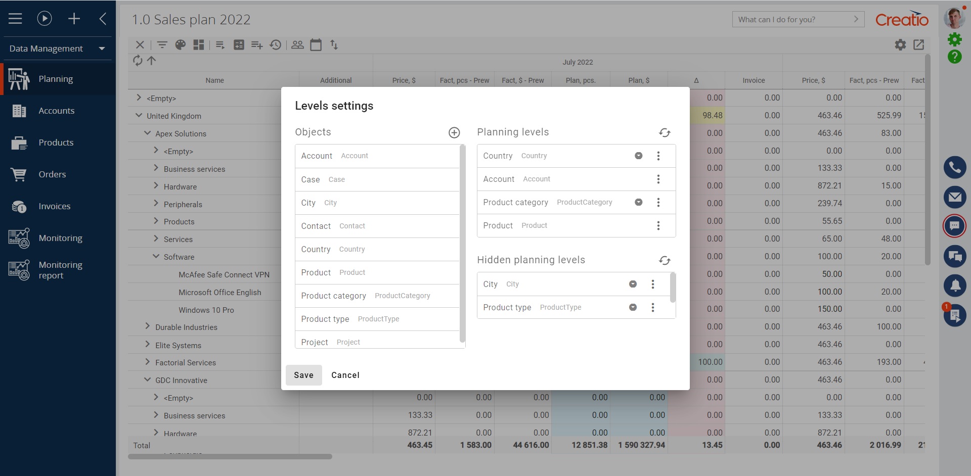Open the history icon in the toolbar

click(276, 45)
